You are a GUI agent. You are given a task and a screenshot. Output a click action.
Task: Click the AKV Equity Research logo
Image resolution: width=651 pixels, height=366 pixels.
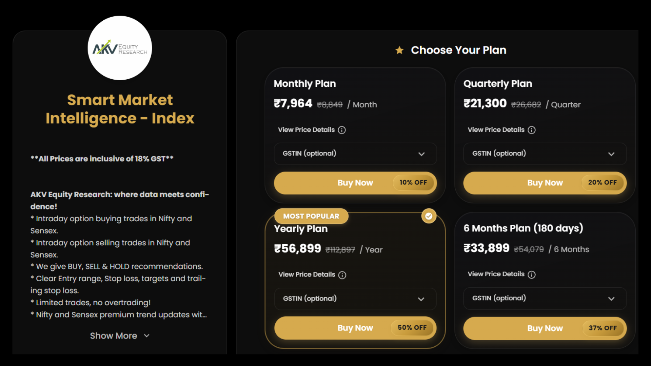tap(120, 48)
